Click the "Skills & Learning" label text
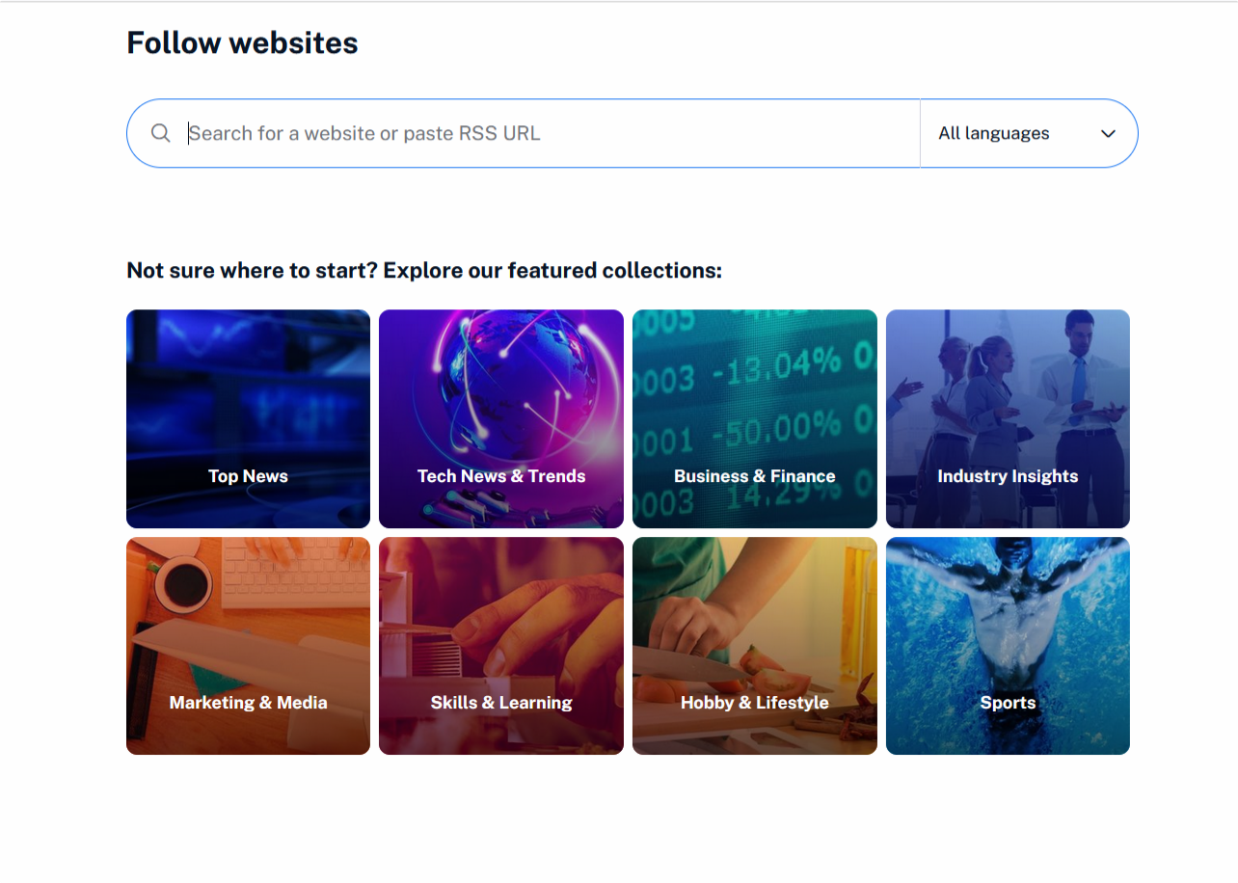 [501, 703]
